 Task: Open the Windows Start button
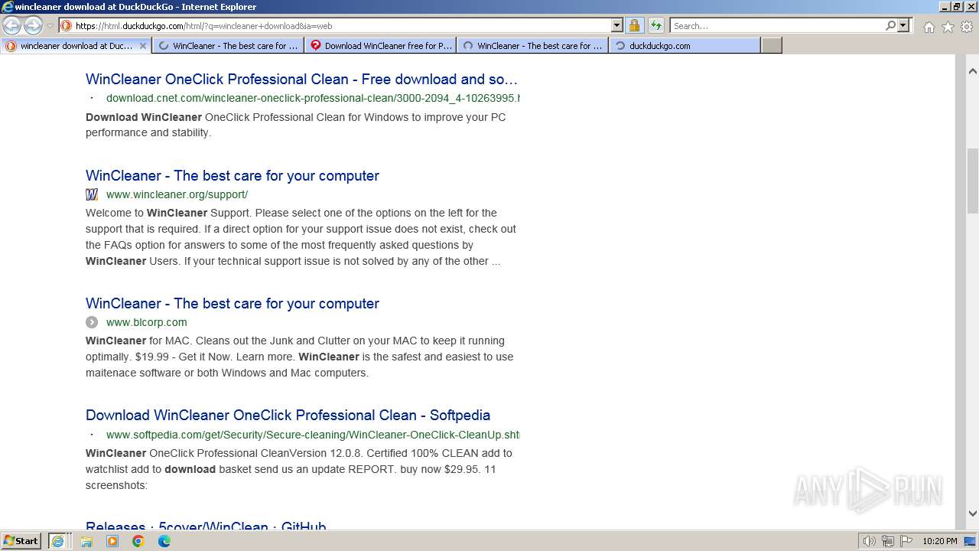coord(21,540)
